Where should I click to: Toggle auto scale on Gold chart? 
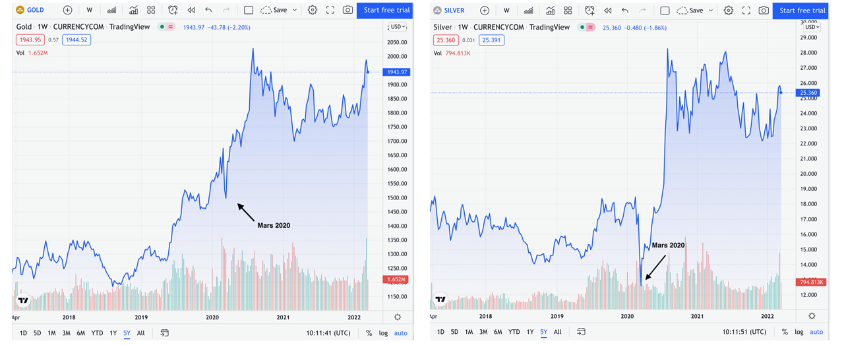coord(401,333)
